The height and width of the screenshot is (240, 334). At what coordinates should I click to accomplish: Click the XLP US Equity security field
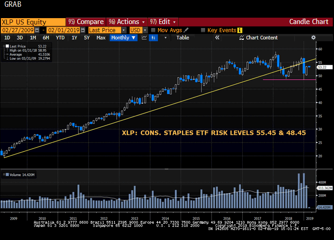coord(33,22)
